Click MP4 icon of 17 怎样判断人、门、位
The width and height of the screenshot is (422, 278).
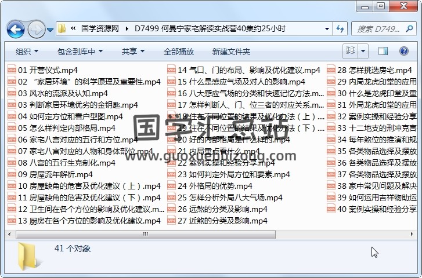click(x=171, y=105)
